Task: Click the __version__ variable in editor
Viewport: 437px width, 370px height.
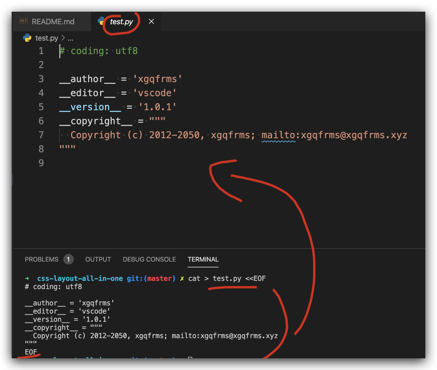Action: coord(90,107)
